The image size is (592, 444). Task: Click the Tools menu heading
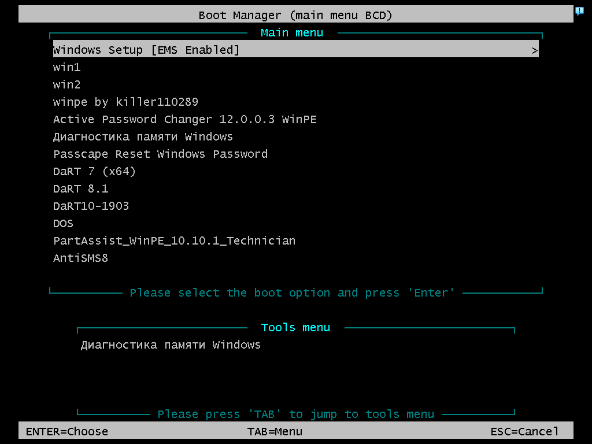pos(295,327)
